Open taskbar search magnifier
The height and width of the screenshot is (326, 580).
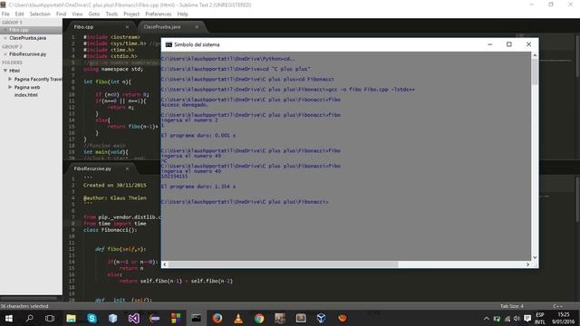point(29,318)
